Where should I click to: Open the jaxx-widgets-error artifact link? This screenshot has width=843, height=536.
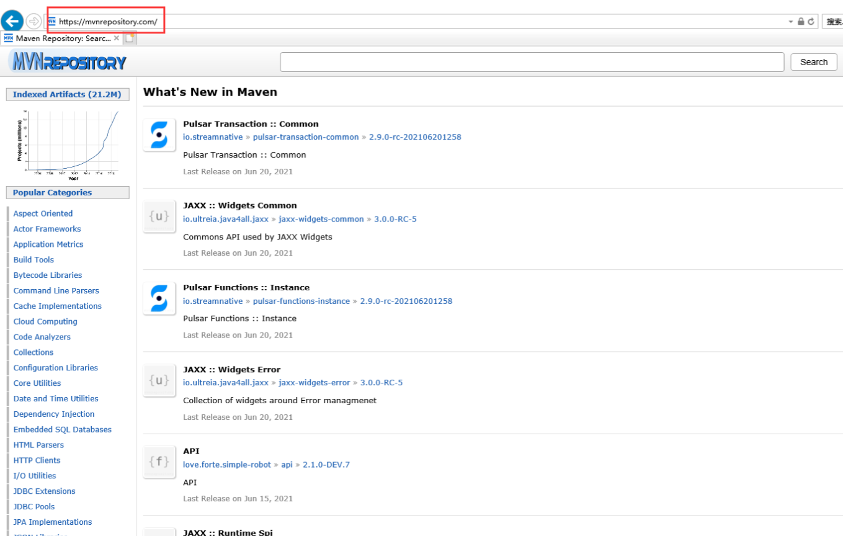click(x=314, y=383)
